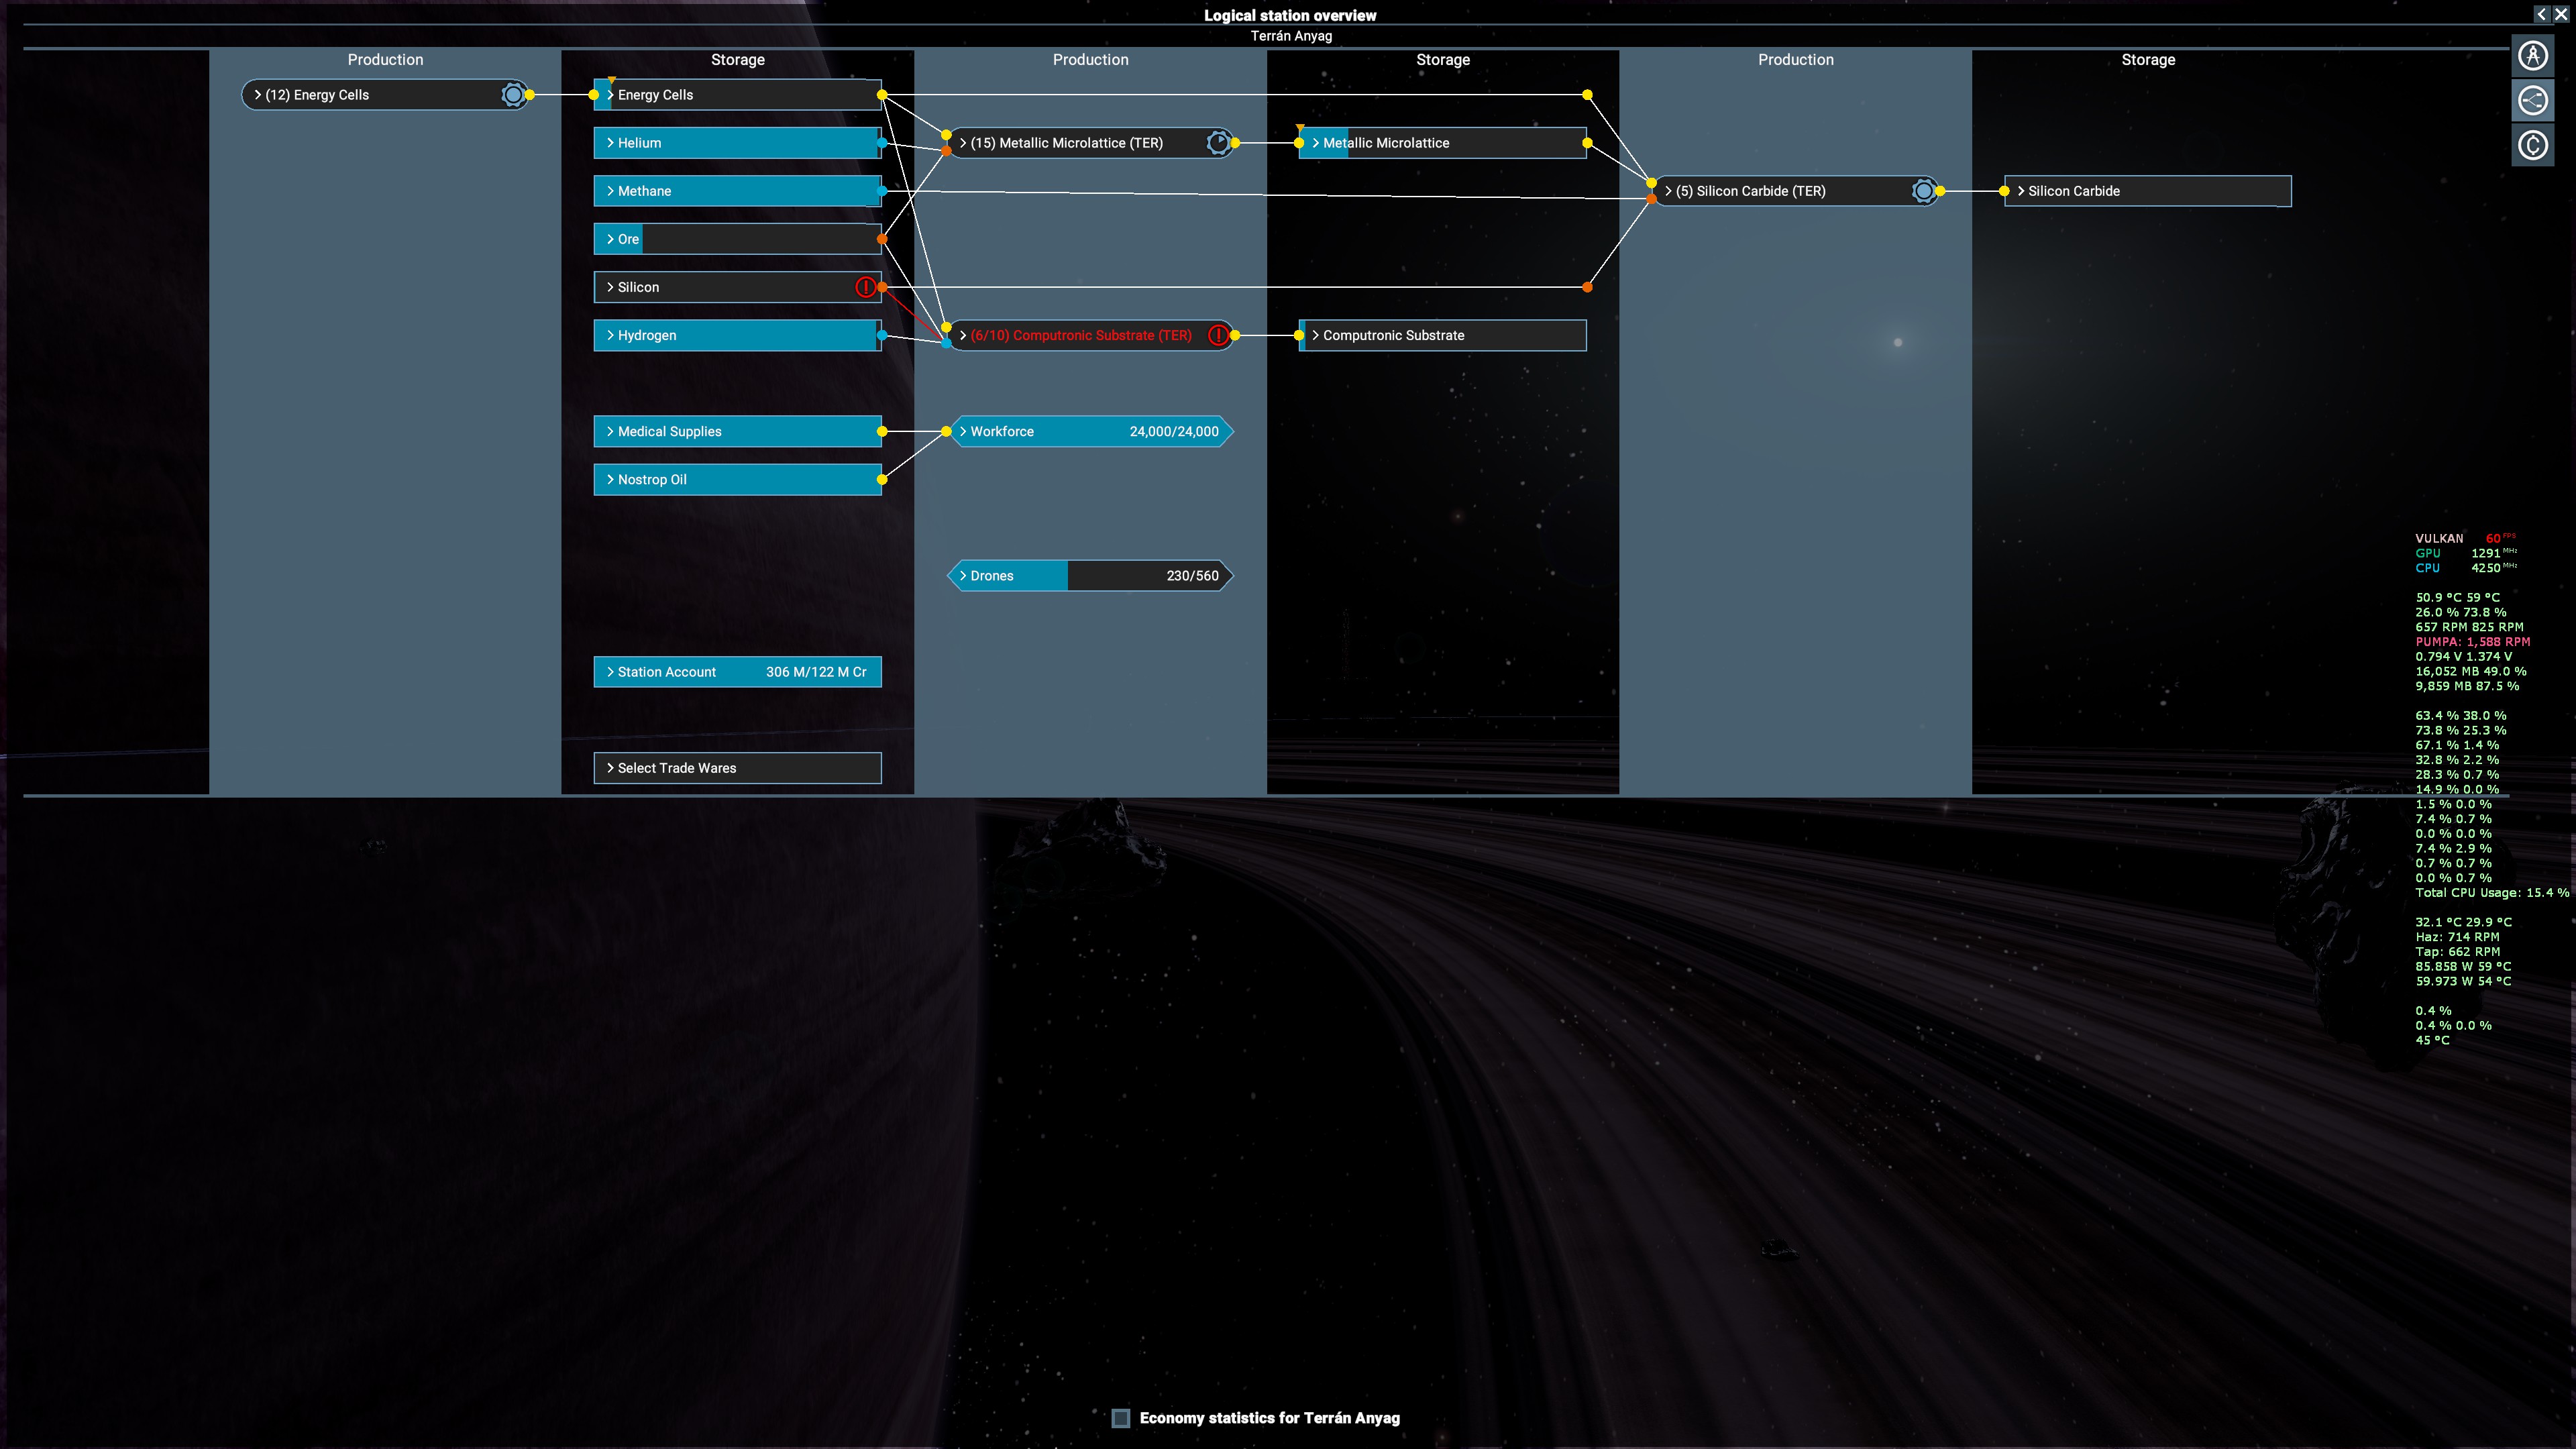Expand the Energy Cells storage node
This screenshot has height=1449, width=2576.
pos(737,95)
